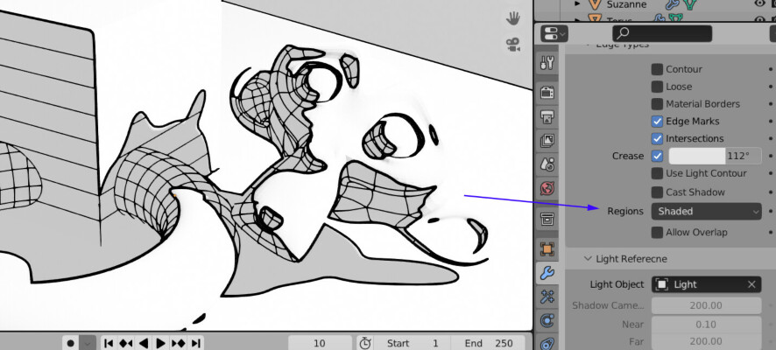Viewport: 776px width, 350px height.
Task: Click the Shadow Camera value field
Action: tap(706, 305)
